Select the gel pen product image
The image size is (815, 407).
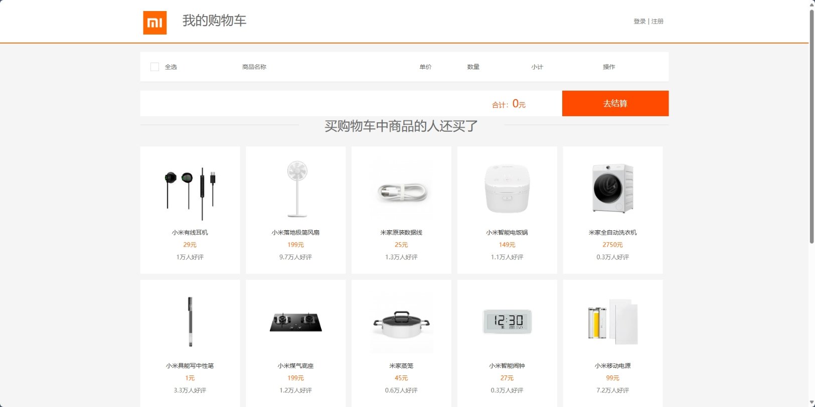(x=190, y=322)
